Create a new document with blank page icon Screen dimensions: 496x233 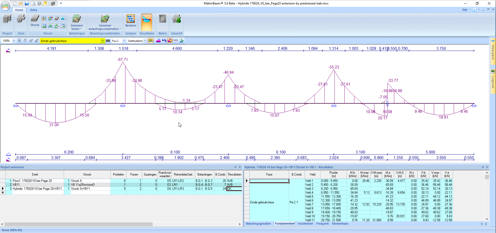[x=15, y=3]
